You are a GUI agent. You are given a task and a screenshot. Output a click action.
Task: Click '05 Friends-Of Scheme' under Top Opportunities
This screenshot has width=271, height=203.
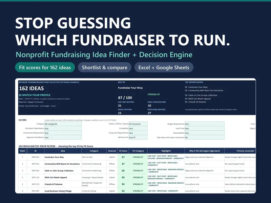tap(195, 102)
